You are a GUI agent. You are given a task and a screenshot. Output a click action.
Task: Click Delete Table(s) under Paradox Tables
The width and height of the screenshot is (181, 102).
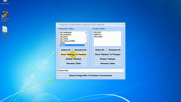pyautogui.click(x=107, y=59)
